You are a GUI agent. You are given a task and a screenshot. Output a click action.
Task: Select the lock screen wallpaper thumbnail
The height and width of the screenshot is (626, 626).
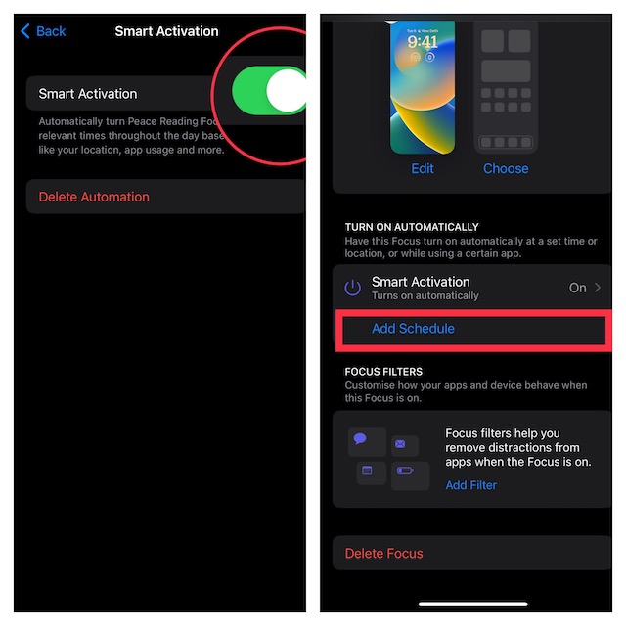point(423,87)
